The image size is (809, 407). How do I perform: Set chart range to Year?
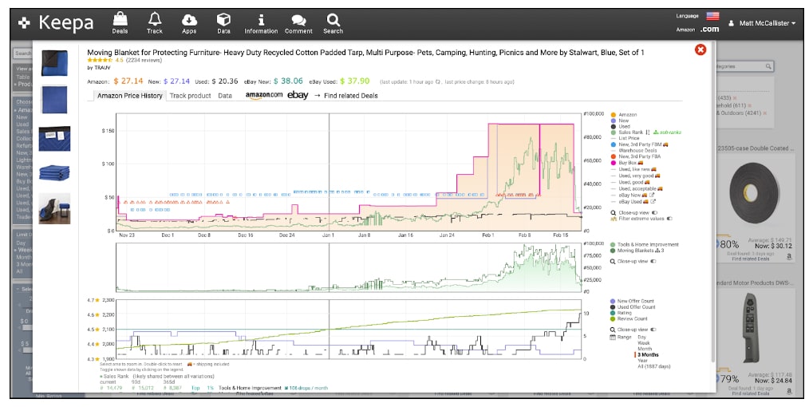642,361
